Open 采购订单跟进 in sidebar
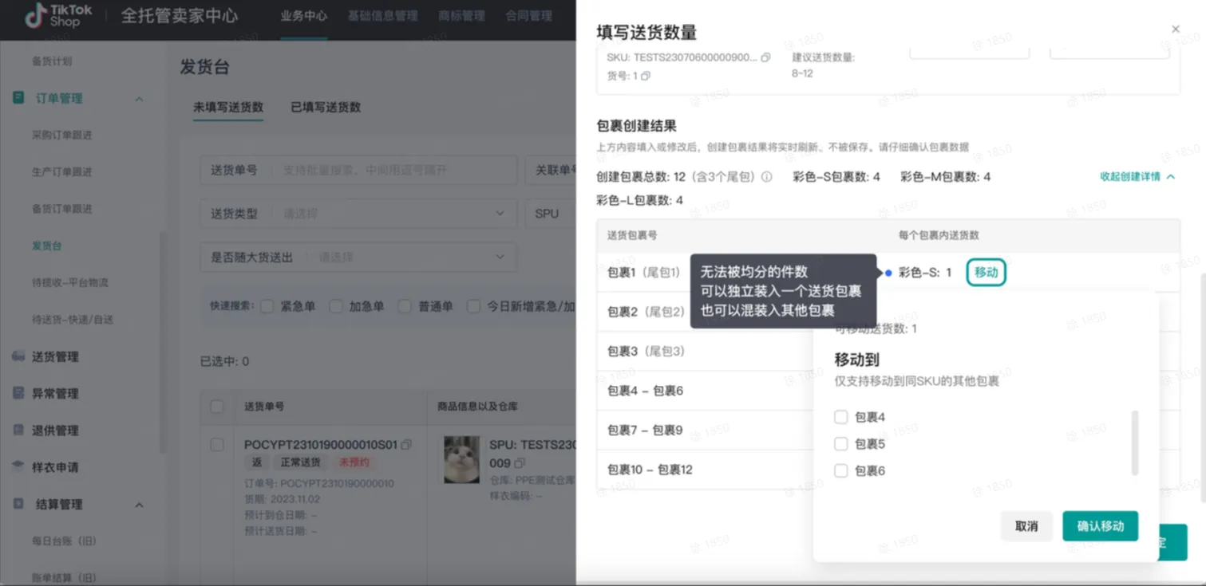This screenshot has height=586, width=1206. (62, 135)
